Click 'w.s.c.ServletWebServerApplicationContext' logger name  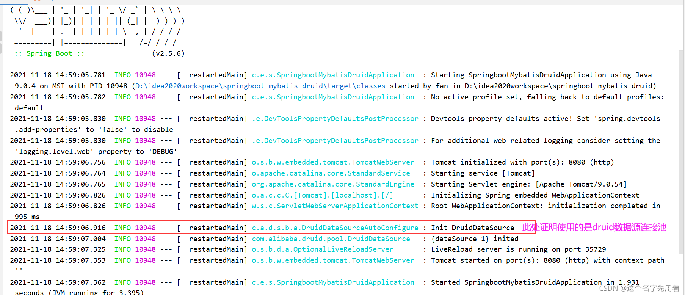pyautogui.click(x=335, y=206)
